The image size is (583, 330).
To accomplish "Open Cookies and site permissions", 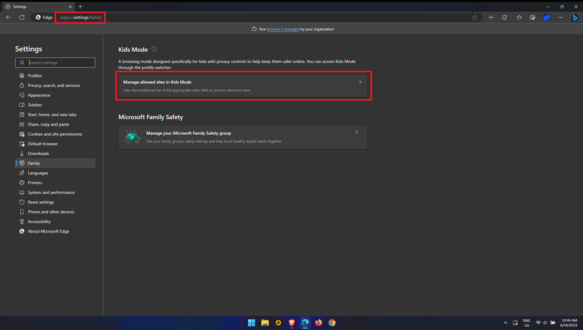I will (x=55, y=134).
